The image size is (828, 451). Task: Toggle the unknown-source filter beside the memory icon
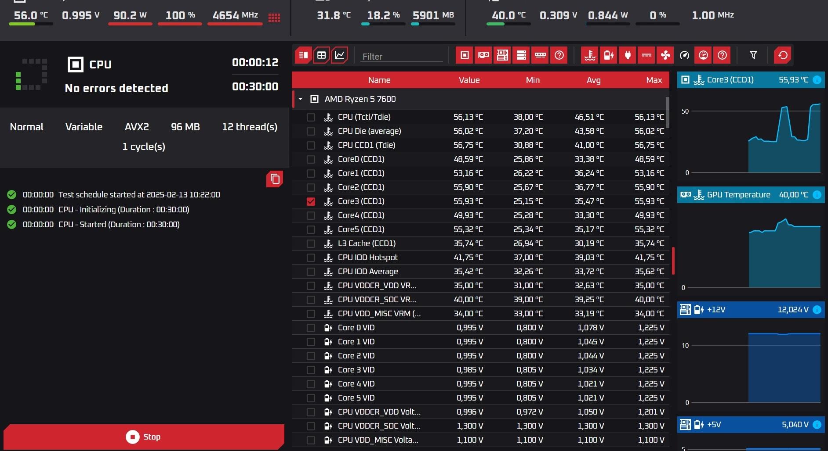coord(559,55)
